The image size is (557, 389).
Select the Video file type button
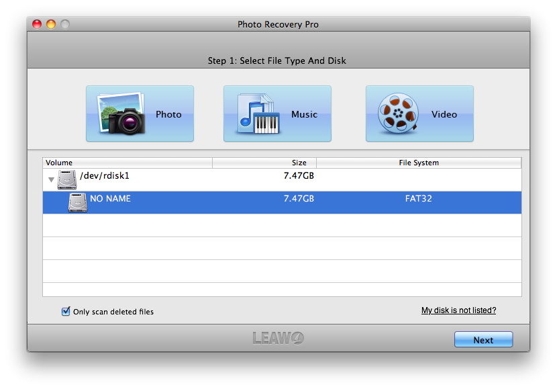pyautogui.click(x=419, y=114)
